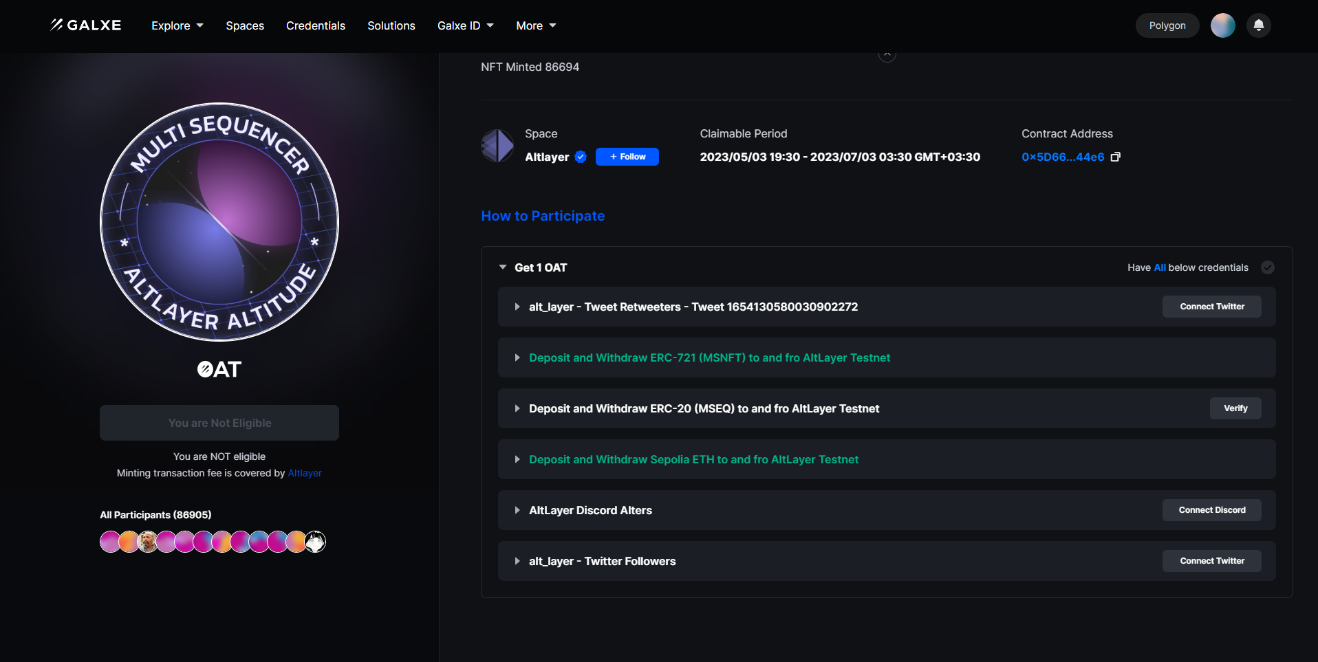Click the You are Not Eligible button
The height and width of the screenshot is (662, 1318).
click(x=219, y=423)
